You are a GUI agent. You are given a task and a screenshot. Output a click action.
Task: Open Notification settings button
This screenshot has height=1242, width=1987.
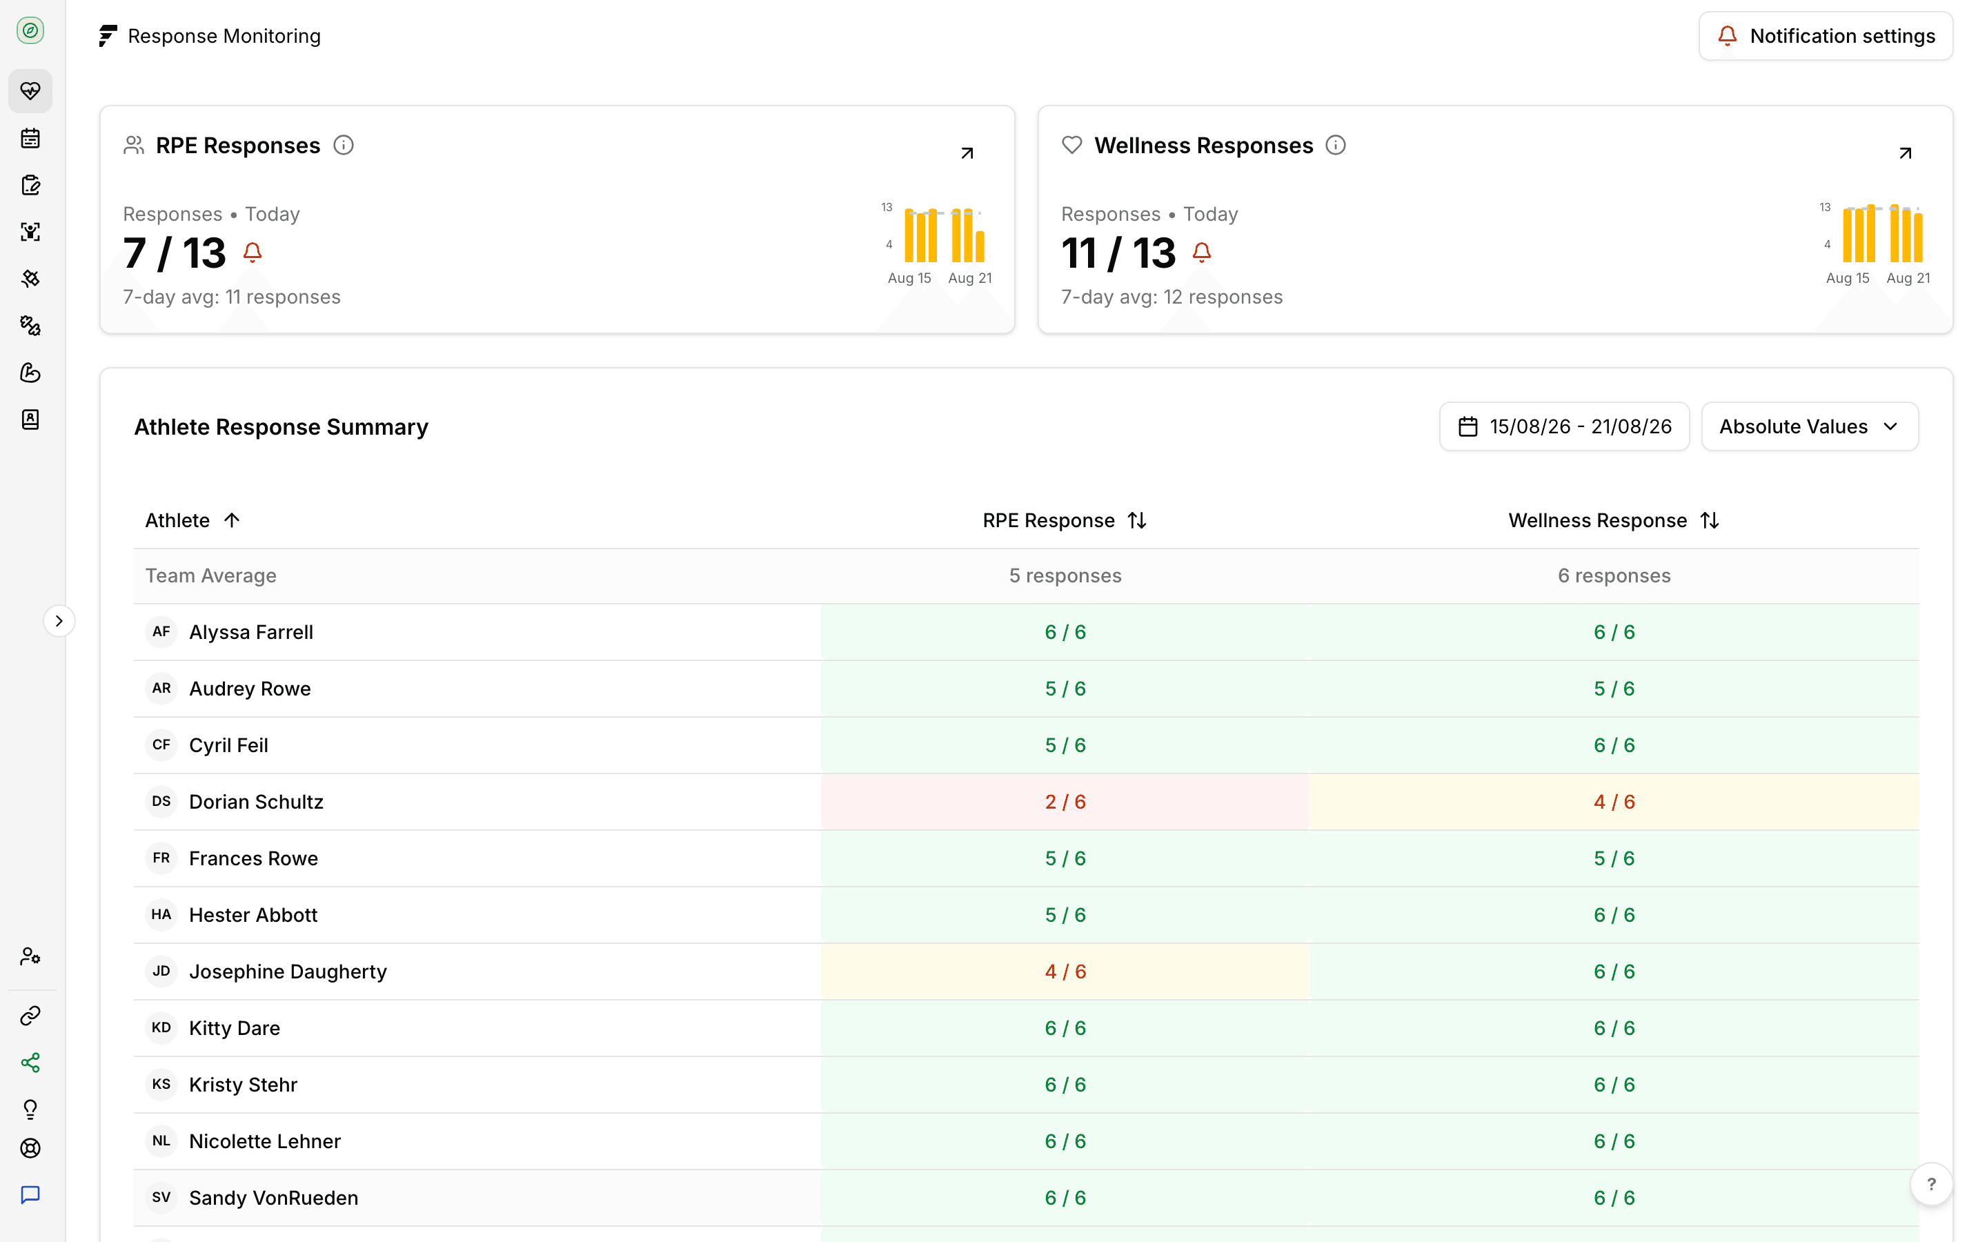pyautogui.click(x=1826, y=36)
